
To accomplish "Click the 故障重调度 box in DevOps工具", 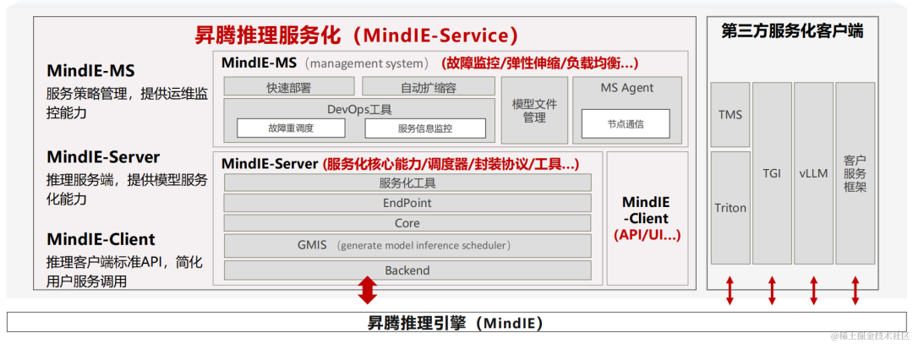I will coord(291,128).
